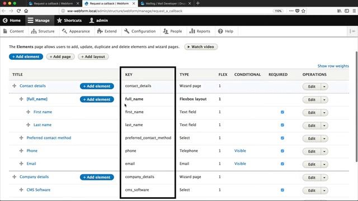This screenshot has height=201, width=358.
Task: Grab the drag handle for Contact details
Action: (x=15, y=85)
